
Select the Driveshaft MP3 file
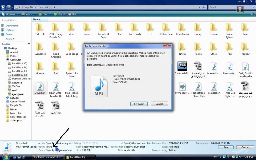pyautogui.click(x=40, y=88)
